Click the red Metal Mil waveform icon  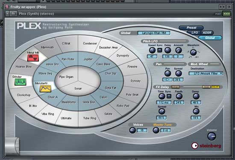(x=33, y=58)
